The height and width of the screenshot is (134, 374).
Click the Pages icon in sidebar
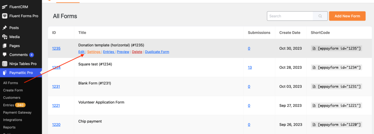click(4, 46)
